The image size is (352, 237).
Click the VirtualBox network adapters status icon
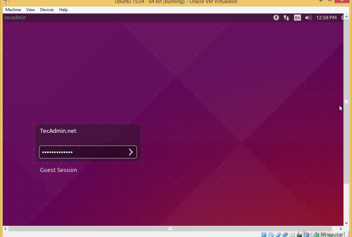(x=285, y=235)
